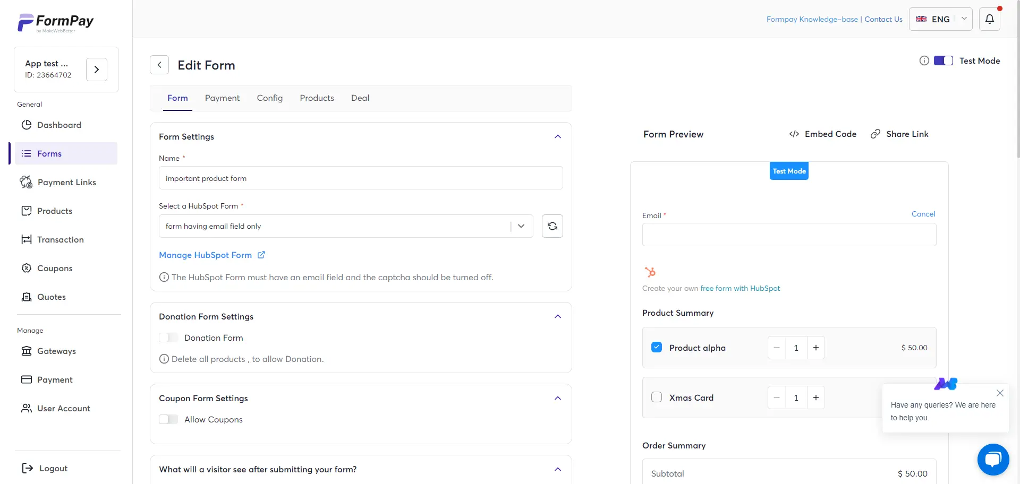The image size is (1020, 484).
Task: Open the live chat bubble
Action: (x=992, y=459)
